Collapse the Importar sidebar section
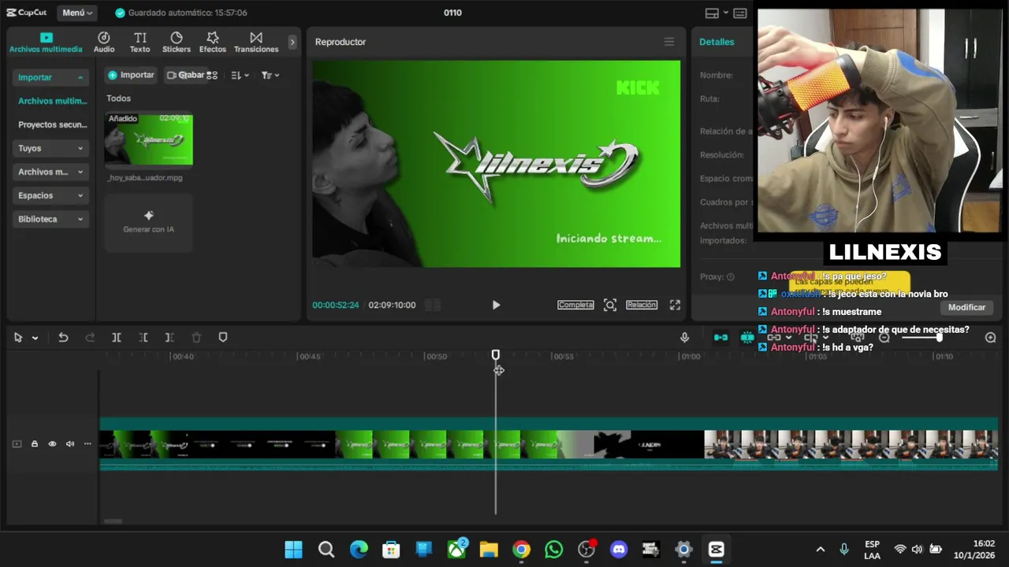The width and height of the screenshot is (1009, 567). click(50, 77)
